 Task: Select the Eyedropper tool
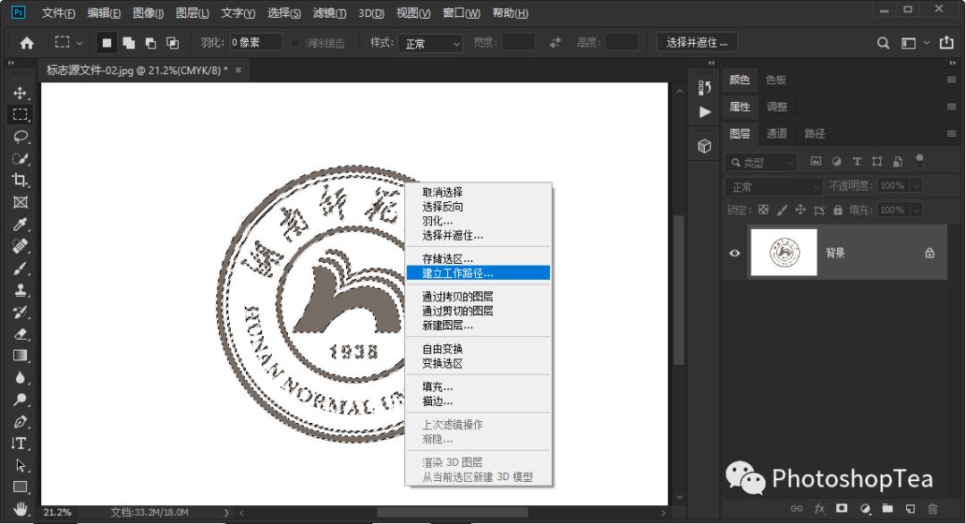pos(20,224)
